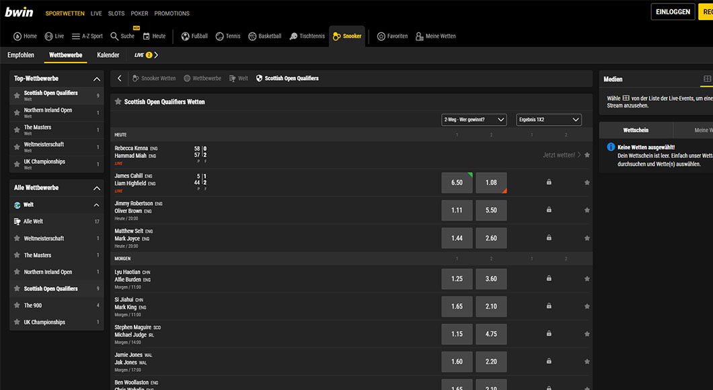713x390 pixels.
Task: Open Favoriten star icon
Action: [x=381, y=36]
